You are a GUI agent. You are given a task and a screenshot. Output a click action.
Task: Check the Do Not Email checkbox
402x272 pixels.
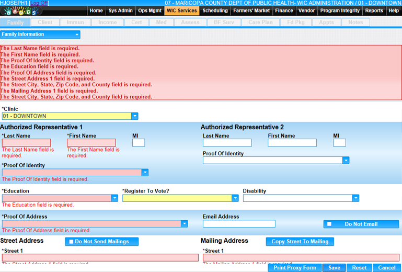coord(329,224)
